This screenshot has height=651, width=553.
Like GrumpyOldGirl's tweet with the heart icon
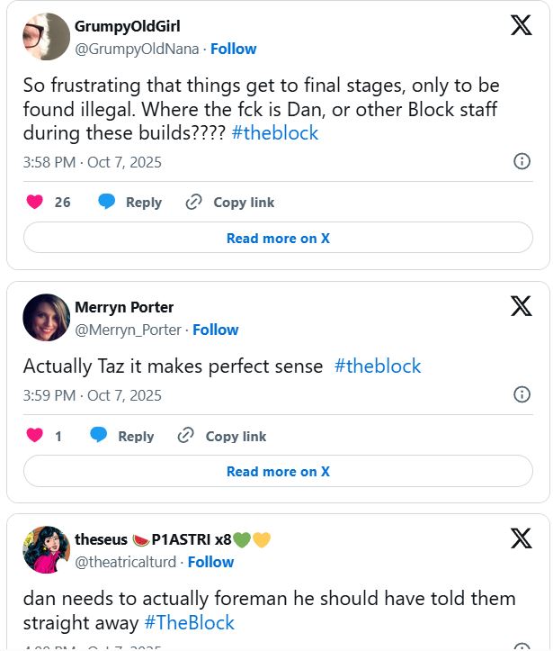coord(35,202)
